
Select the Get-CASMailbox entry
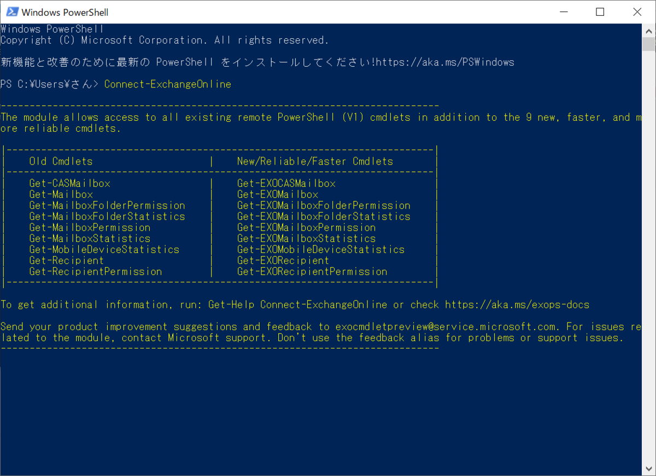point(69,184)
